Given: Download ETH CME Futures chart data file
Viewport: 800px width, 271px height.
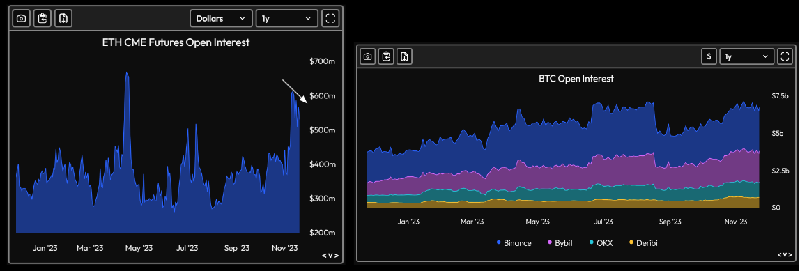Looking at the screenshot, I should (64, 18).
